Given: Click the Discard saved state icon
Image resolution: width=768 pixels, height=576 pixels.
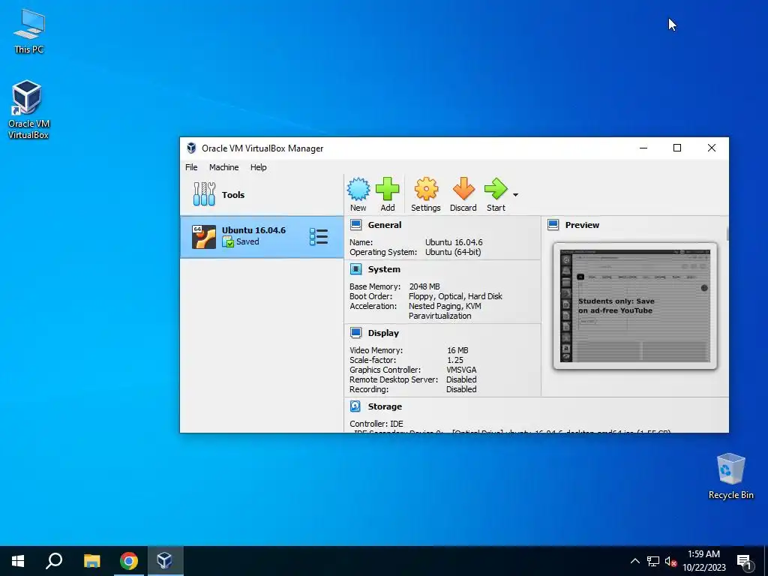Looking at the screenshot, I should [463, 189].
